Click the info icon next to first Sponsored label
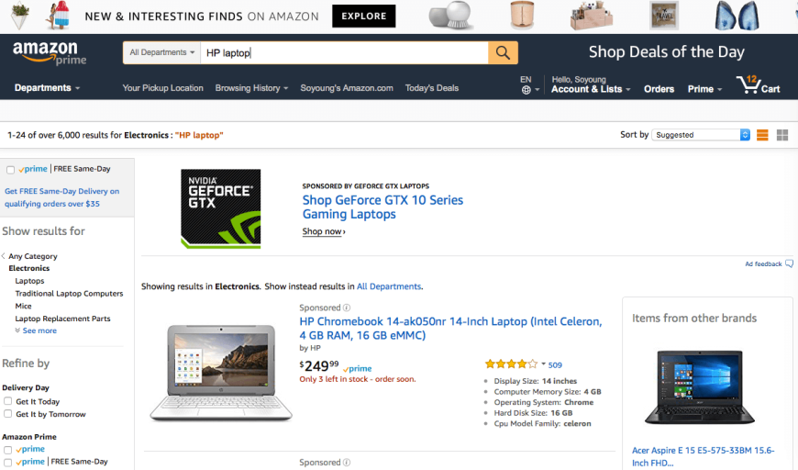 click(x=347, y=308)
